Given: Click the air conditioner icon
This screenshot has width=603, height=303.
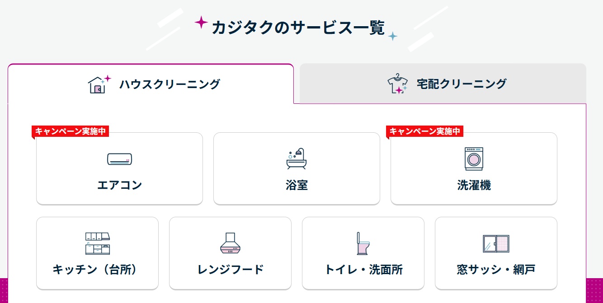Looking at the screenshot, I should 119,159.
